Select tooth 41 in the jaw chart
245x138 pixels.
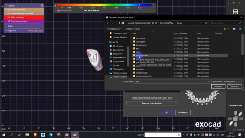click(x=200, y=100)
